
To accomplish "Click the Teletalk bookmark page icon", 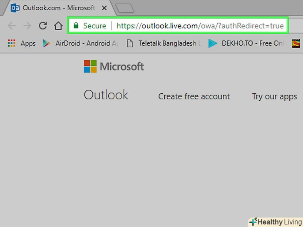I will click(130, 43).
